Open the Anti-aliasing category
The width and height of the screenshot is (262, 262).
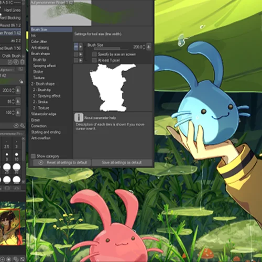(x=51, y=48)
